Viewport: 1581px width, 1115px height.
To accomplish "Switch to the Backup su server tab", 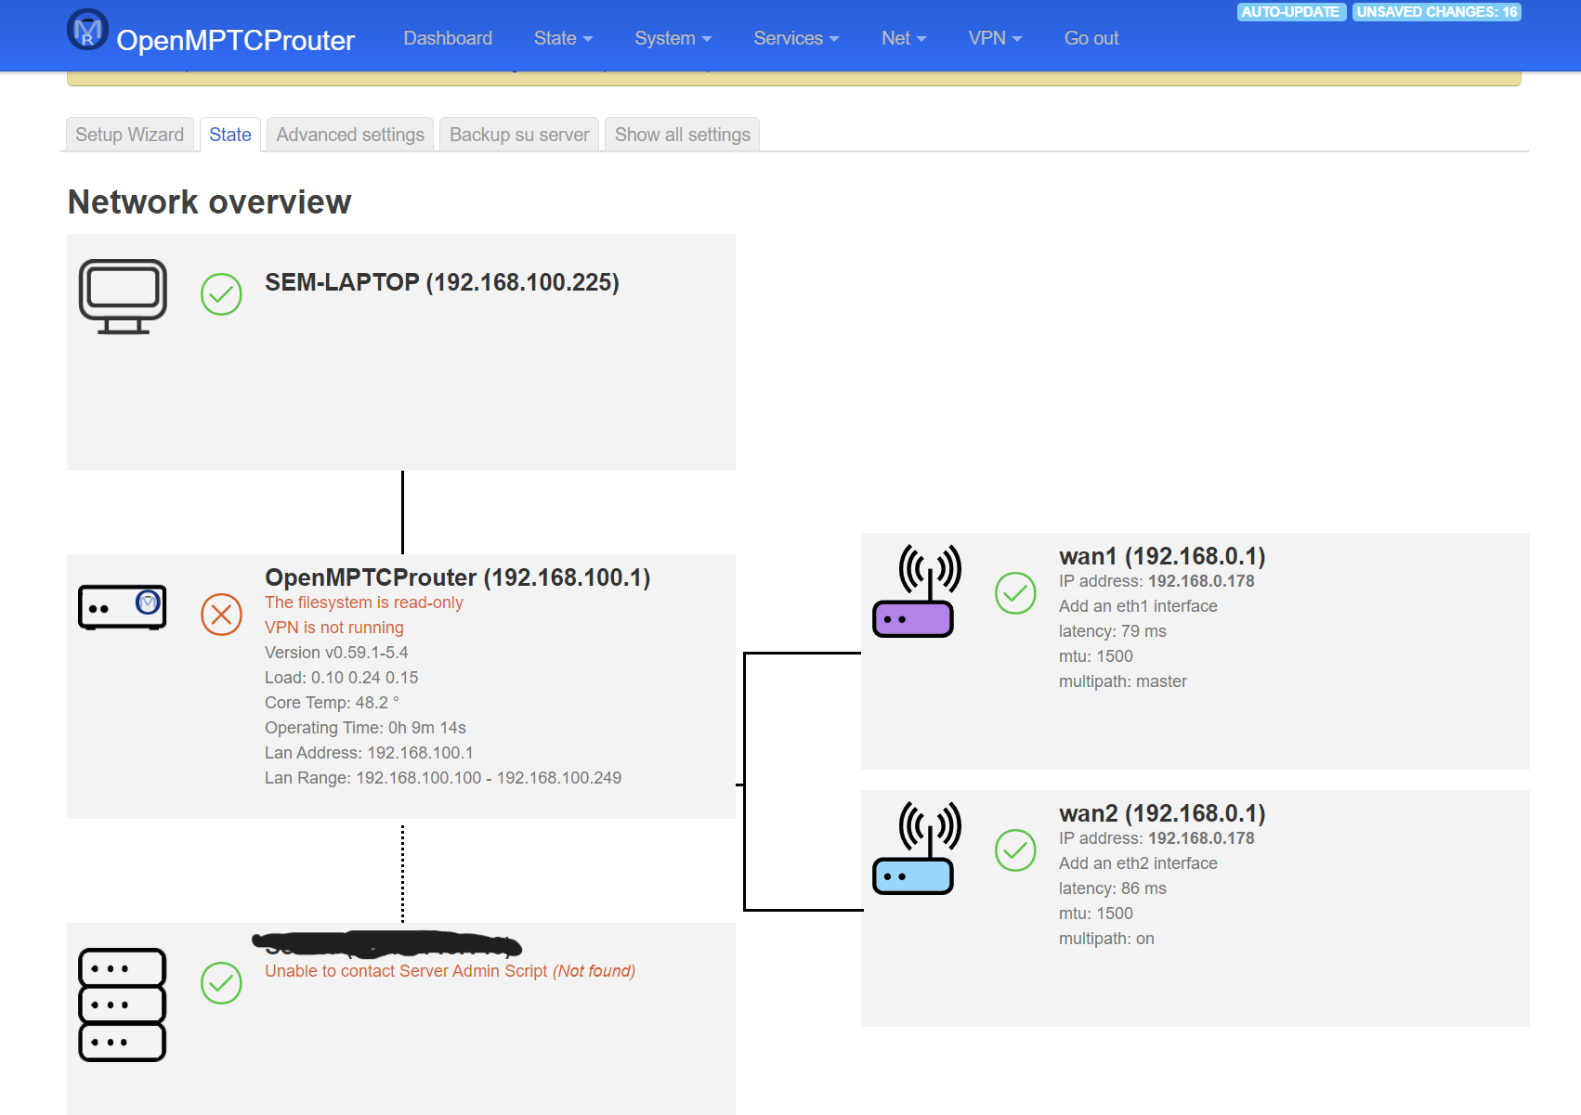I will 519,135.
